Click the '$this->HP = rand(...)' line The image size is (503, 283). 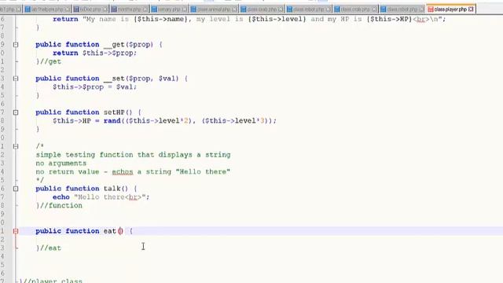[164, 121]
